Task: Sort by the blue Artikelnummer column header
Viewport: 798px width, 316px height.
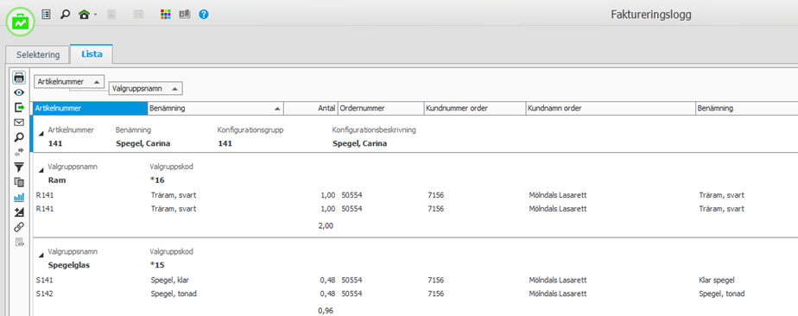Action: tap(90, 109)
